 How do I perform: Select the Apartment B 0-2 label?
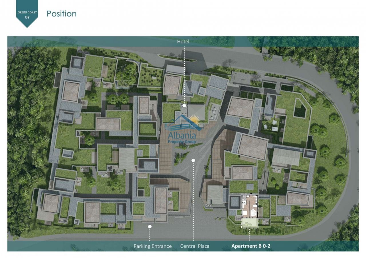point(251,246)
